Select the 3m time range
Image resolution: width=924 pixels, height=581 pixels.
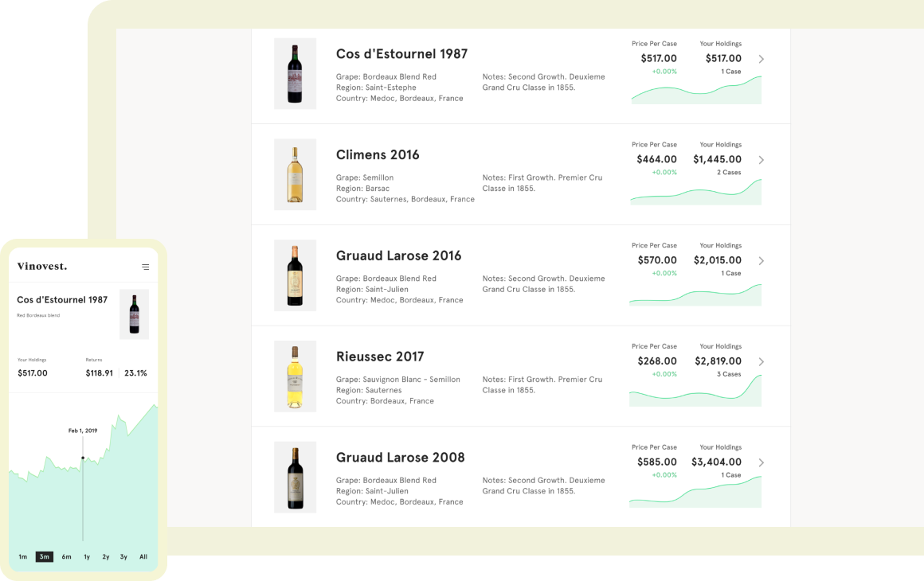click(45, 557)
